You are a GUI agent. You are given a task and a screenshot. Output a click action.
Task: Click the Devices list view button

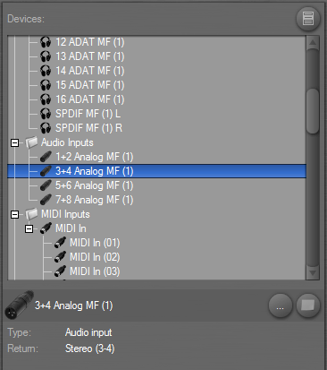coord(308,19)
